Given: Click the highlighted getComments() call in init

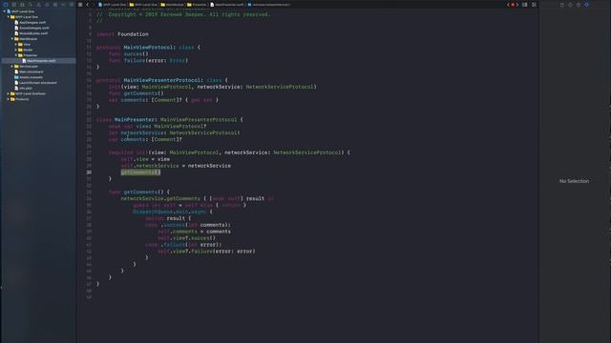Looking at the screenshot, I should click(140, 172).
